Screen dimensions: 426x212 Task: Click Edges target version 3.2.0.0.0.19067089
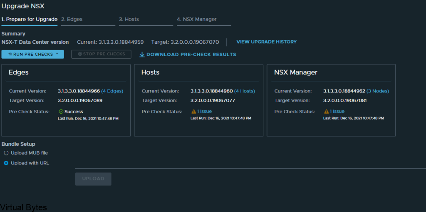click(x=80, y=100)
